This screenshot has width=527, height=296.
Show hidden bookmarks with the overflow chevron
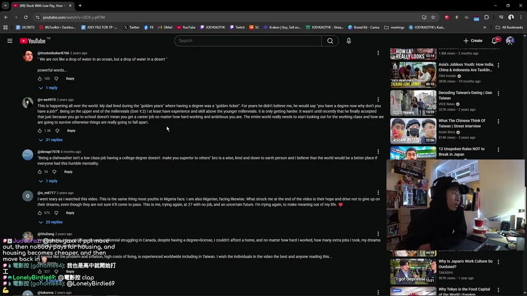click(x=485, y=28)
